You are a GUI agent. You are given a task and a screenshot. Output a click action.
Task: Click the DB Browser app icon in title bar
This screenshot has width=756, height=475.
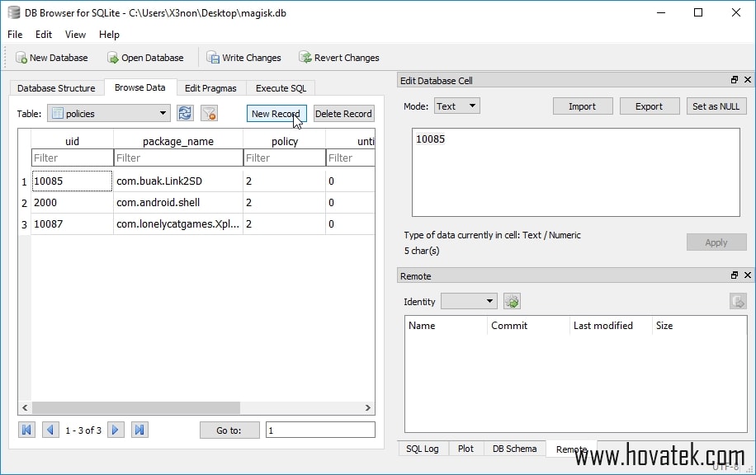click(x=14, y=12)
